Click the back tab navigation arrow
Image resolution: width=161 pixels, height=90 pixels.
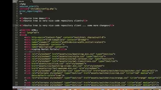(x=14, y=1)
